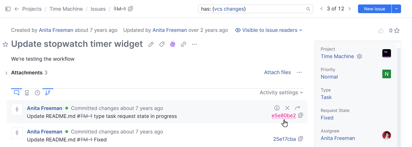Image resolution: width=412 pixels, height=147 pixels.
Task: Open the New issue dropdown arrow
Action: pos(396,9)
